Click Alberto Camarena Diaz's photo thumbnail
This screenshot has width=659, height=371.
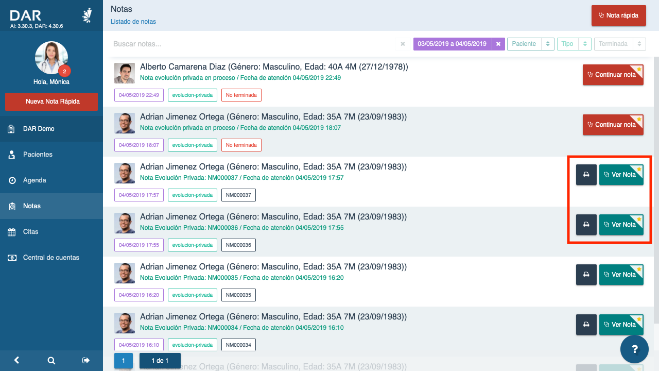(125, 73)
